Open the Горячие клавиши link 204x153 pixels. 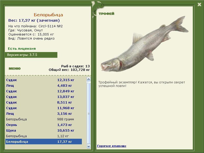tap(112, 146)
